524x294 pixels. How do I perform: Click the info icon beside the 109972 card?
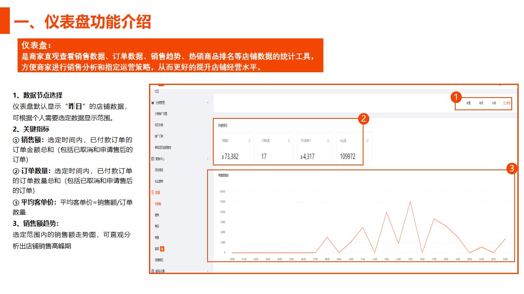pyautogui.click(x=367, y=140)
